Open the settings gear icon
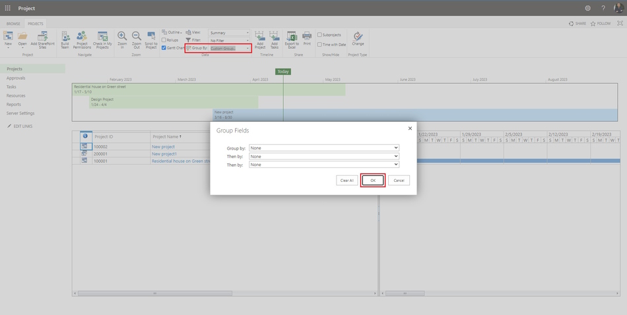 587,8
